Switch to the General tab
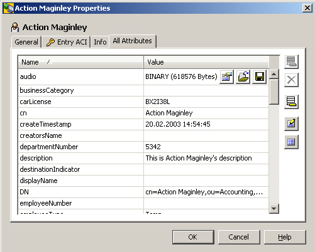315x252 pixels. (26, 42)
